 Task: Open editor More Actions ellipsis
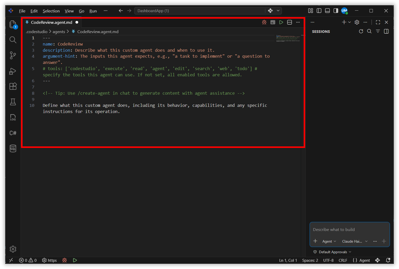(x=298, y=22)
